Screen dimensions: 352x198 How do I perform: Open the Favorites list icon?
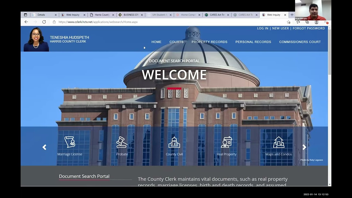(x=298, y=22)
